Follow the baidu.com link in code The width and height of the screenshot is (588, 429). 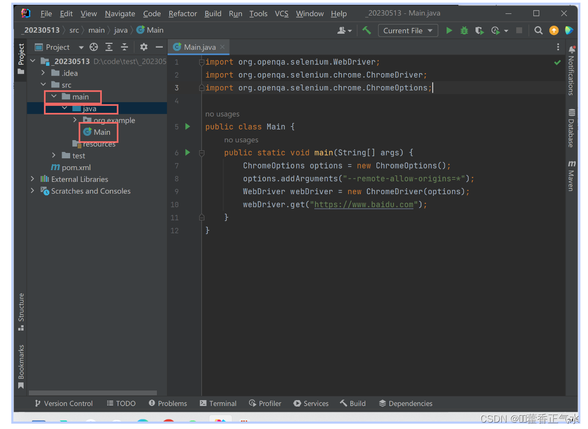(x=365, y=204)
